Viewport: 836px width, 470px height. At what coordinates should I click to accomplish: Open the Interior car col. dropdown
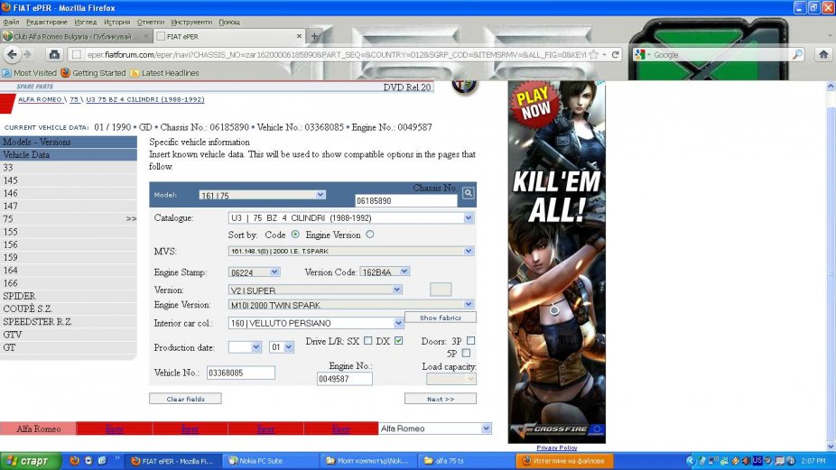[398, 323]
